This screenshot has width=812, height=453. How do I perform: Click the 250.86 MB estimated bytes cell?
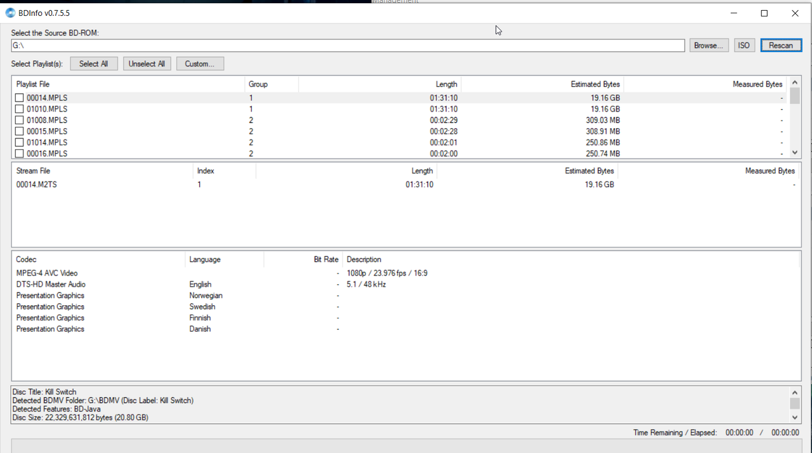603,142
